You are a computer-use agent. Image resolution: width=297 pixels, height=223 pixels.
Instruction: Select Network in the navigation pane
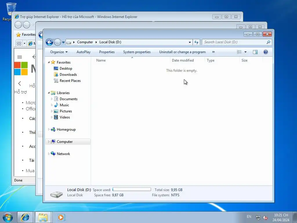pos(63,154)
